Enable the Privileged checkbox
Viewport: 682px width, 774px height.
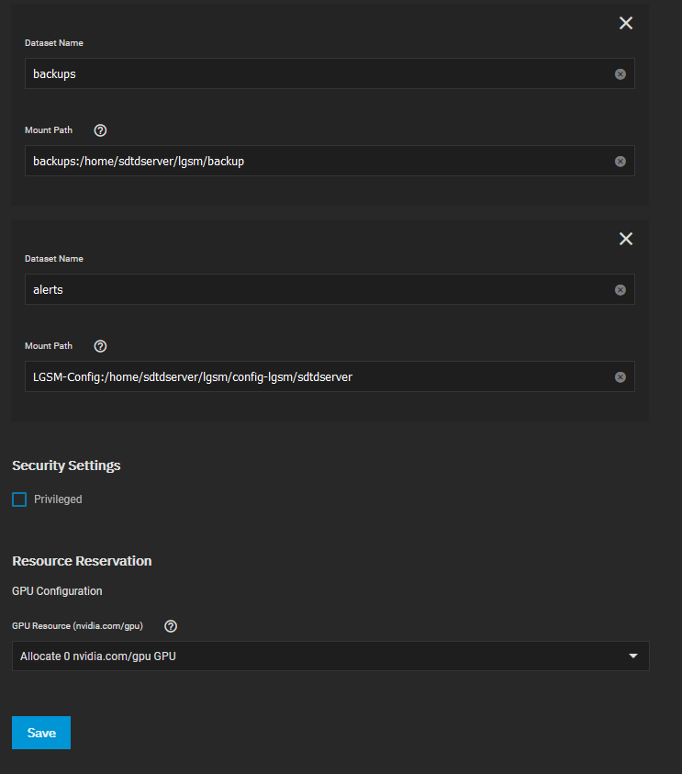pos(19,499)
